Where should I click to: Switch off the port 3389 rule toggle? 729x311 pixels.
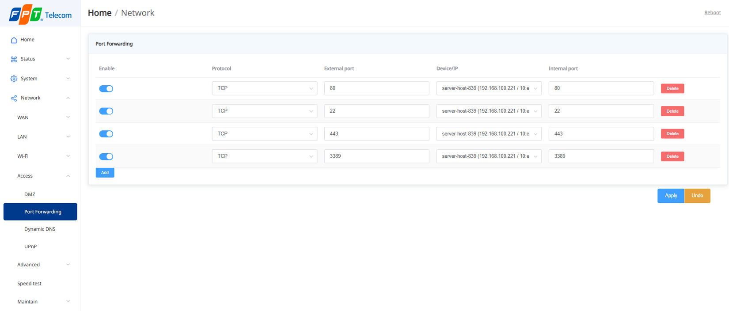106,156
